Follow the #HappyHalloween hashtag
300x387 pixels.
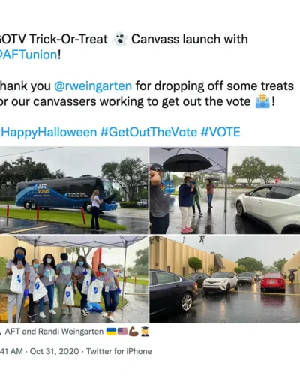[x=48, y=132]
